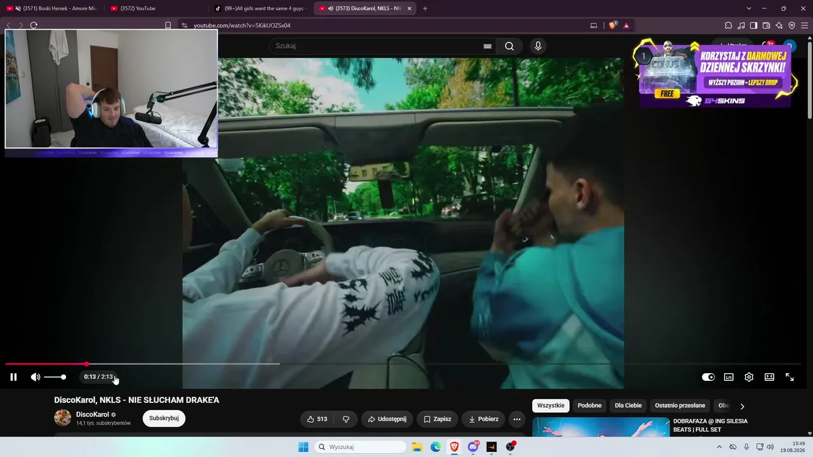
Task: Open the Leo AI sparkle icon
Action: pos(779,25)
